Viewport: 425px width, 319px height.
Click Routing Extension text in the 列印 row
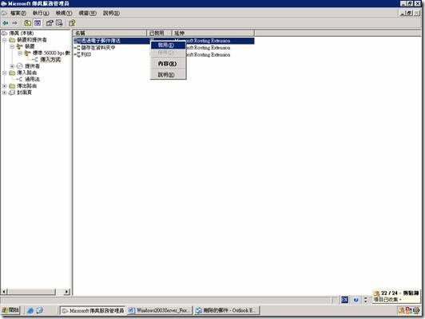pyautogui.click(x=212, y=55)
